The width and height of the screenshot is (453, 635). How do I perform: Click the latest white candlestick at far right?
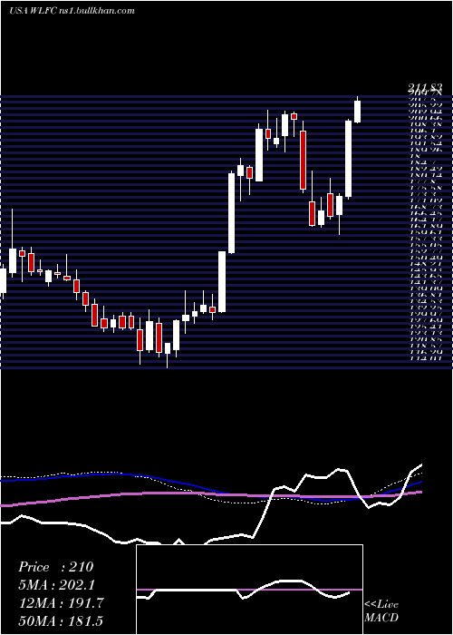(x=358, y=110)
